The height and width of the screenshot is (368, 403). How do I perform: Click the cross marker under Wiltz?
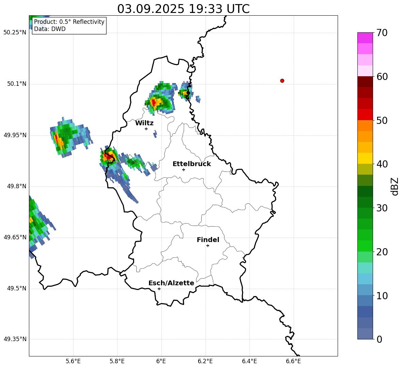pyautogui.click(x=146, y=129)
